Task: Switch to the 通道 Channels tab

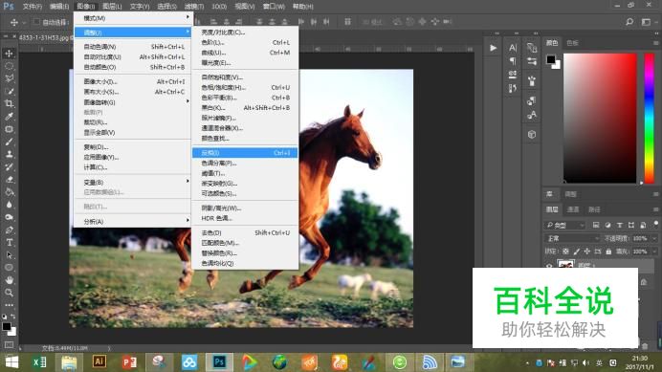Action: click(573, 209)
